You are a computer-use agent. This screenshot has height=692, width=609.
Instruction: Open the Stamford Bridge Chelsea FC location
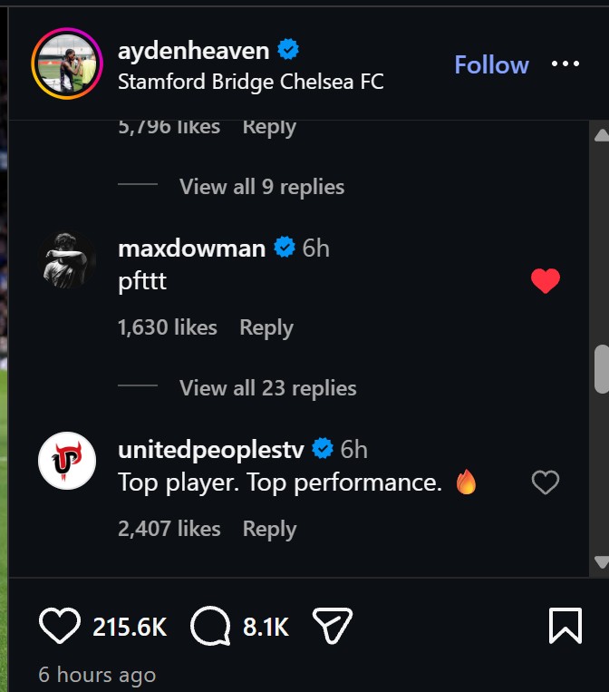(251, 82)
